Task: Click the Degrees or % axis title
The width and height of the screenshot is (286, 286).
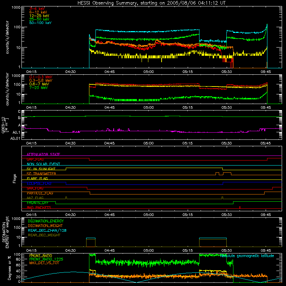Action: pyautogui.click(x=9, y=268)
